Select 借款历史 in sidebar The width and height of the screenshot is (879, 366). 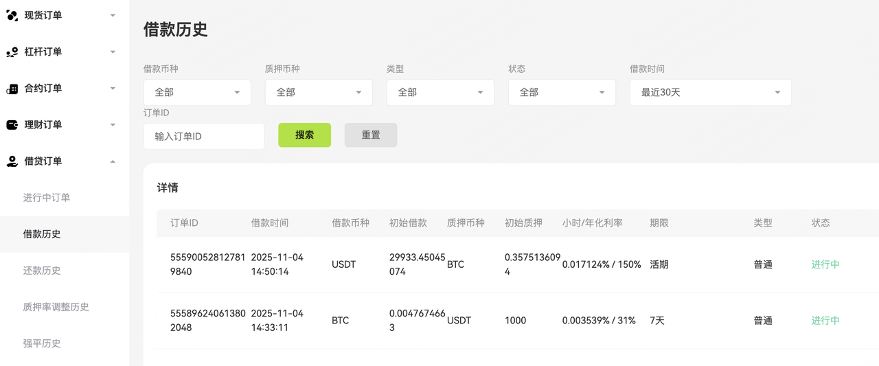(x=42, y=234)
